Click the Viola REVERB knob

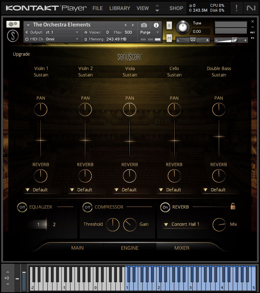pos(129,176)
